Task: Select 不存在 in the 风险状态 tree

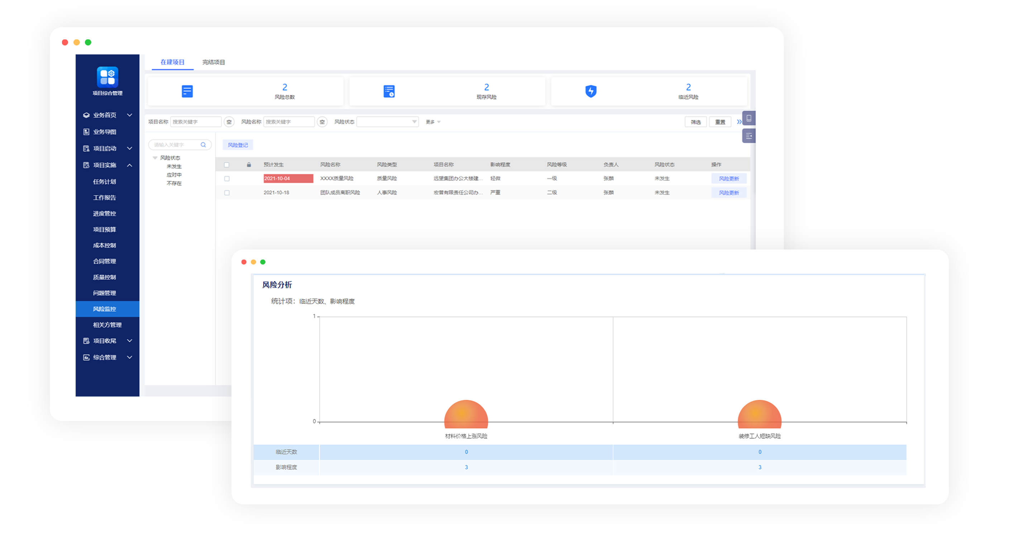Action: [x=174, y=184]
